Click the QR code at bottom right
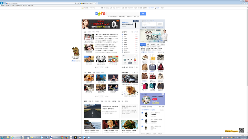The width and height of the screenshot is (248, 139). coord(241,130)
